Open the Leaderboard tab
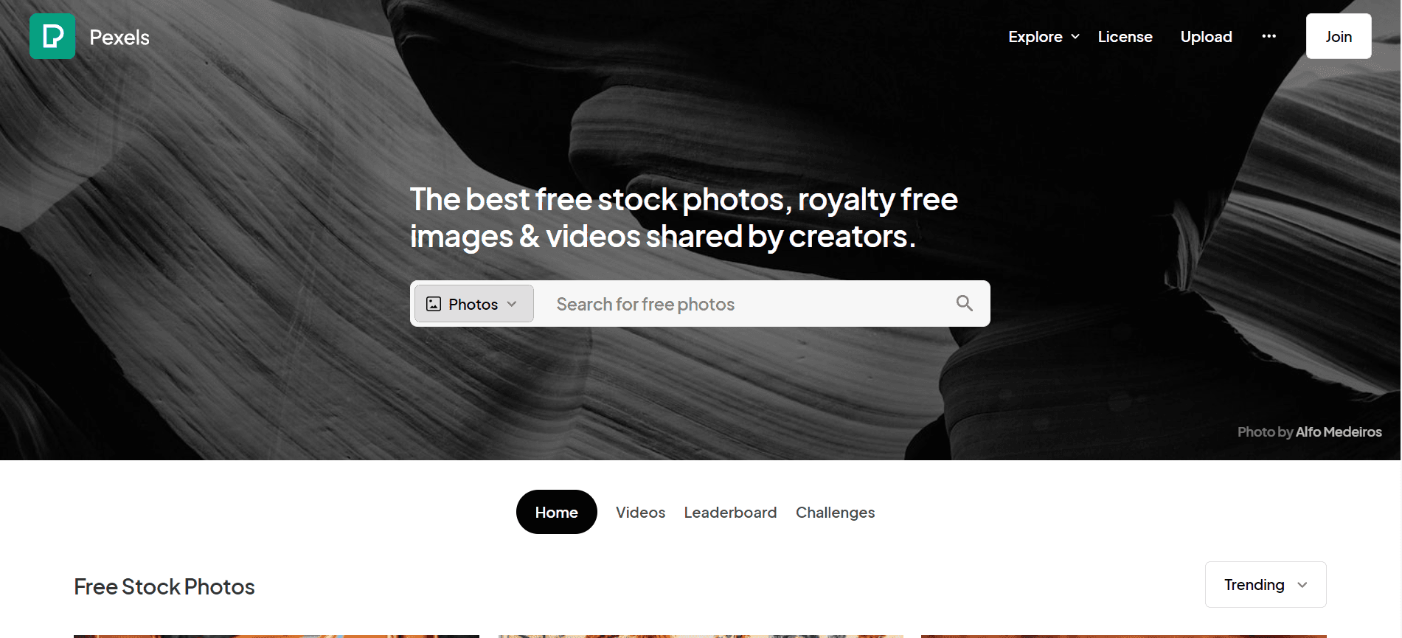The width and height of the screenshot is (1402, 638). [x=730, y=512]
